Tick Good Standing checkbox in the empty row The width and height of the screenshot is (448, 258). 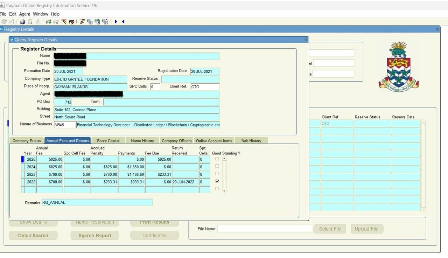coord(217,189)
